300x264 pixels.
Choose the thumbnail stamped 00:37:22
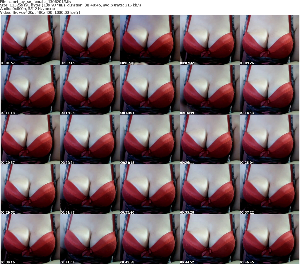pos(270,189)
